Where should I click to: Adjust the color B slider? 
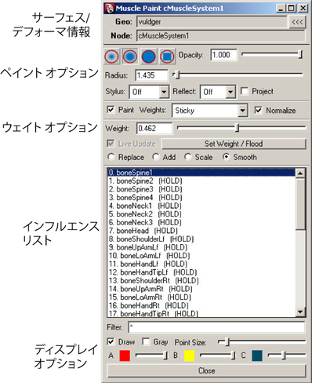point(217,356)
